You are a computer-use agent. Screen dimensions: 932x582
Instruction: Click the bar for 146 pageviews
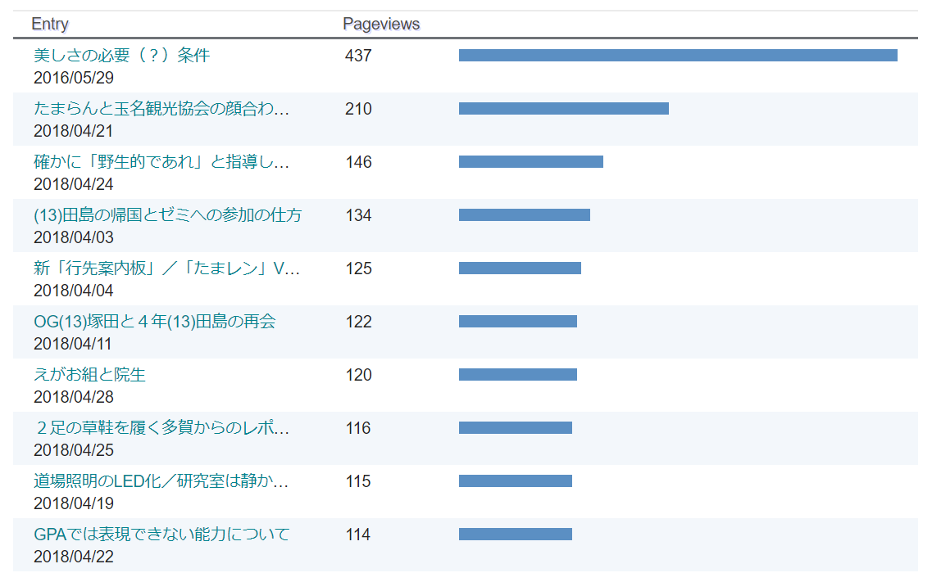tap(531, 161)
